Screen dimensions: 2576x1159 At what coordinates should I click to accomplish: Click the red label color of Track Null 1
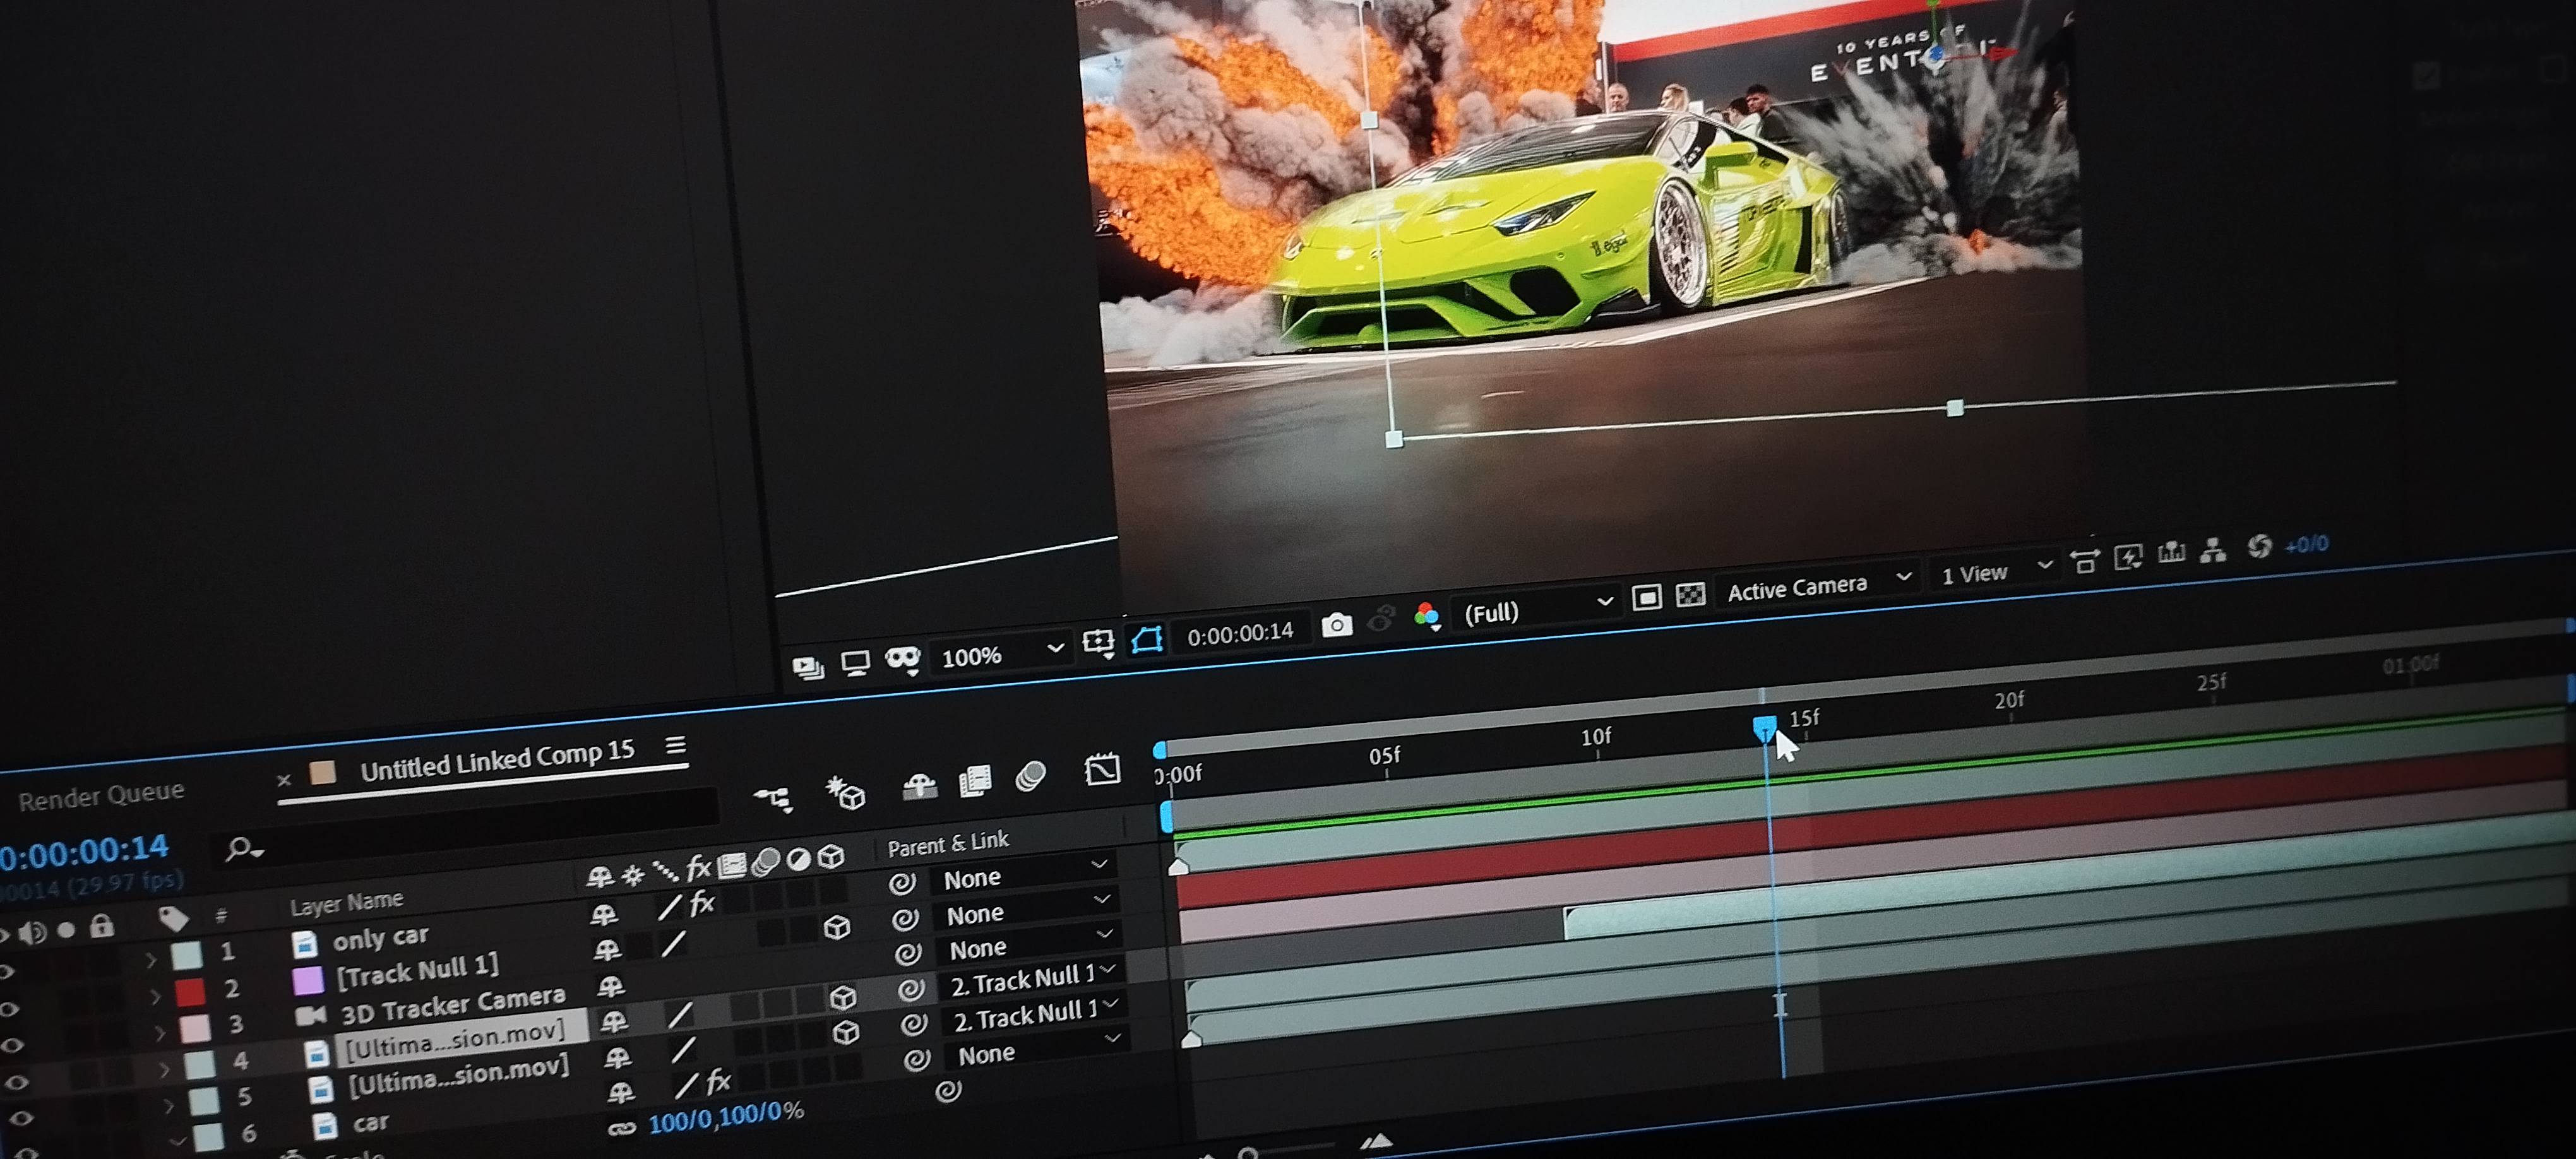[x=190, y=992]
